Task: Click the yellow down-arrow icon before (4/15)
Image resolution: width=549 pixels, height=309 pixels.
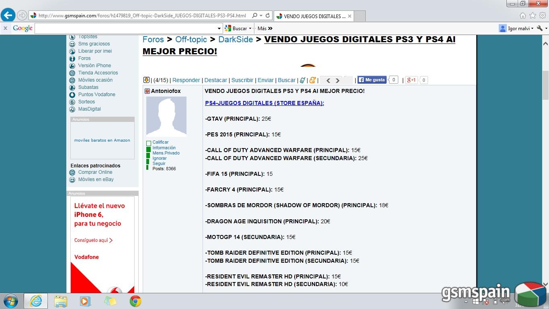Action: [x=146, y=80]
